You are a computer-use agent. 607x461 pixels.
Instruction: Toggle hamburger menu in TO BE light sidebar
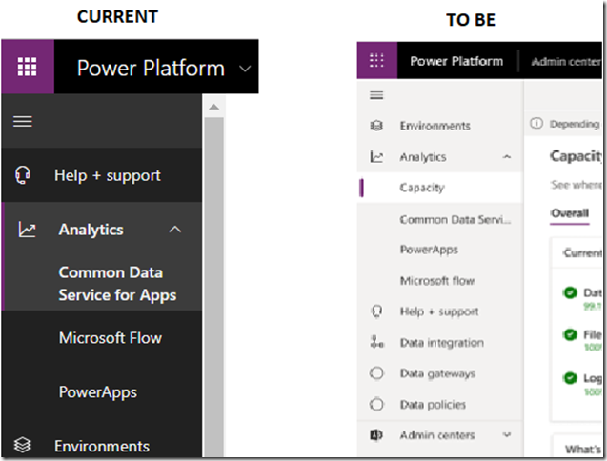point(376,95)
